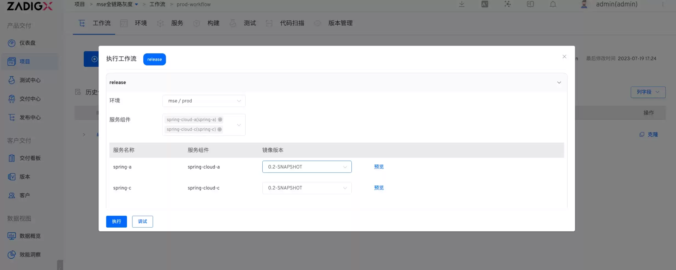Click the download icon in top bar
The height and width of the screenshot is (270, 676).
(x=462, y=4)
